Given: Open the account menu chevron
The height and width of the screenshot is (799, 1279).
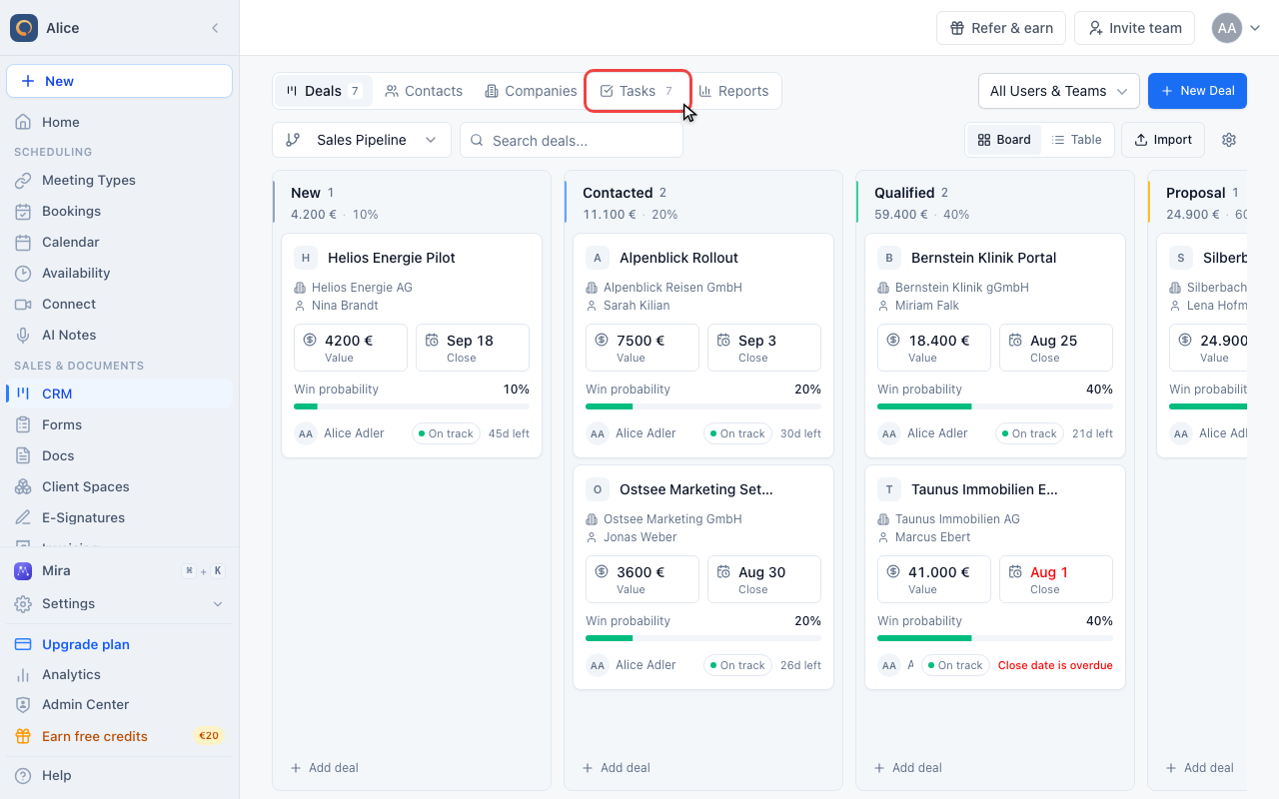Looking at the screenshot, I should [1255, 28].
